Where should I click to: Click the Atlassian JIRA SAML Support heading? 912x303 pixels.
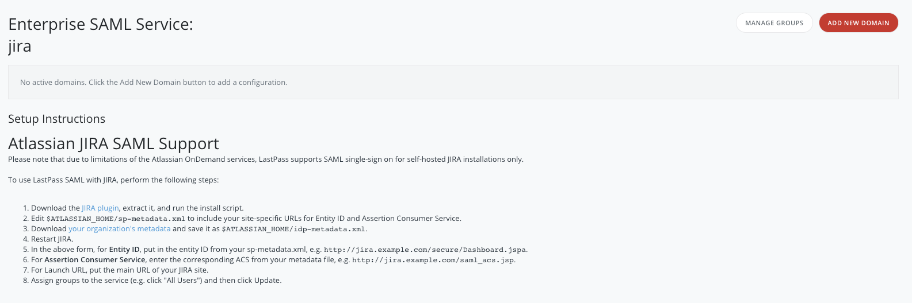113,143
